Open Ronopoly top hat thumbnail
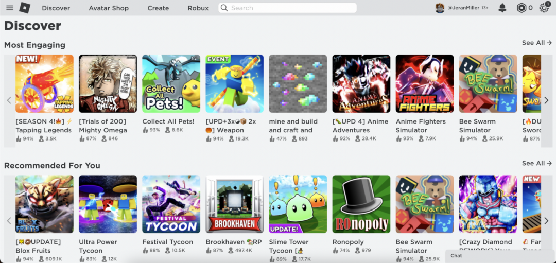This screenshot has height=263, width=556. click(361, 204)
